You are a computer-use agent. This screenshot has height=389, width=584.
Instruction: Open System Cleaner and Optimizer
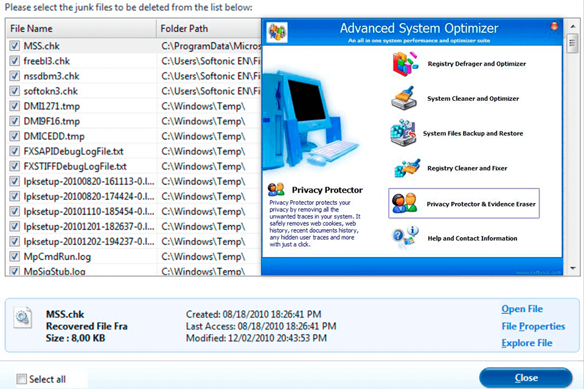(x=473, y=98)
